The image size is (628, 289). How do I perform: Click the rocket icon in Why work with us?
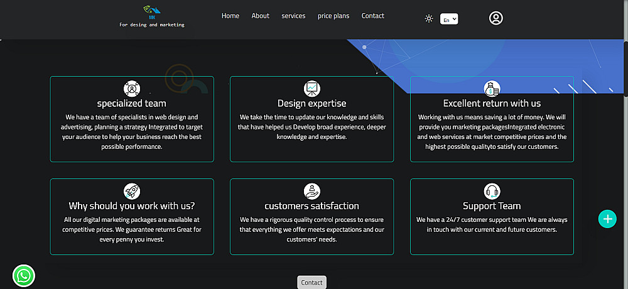132,191
